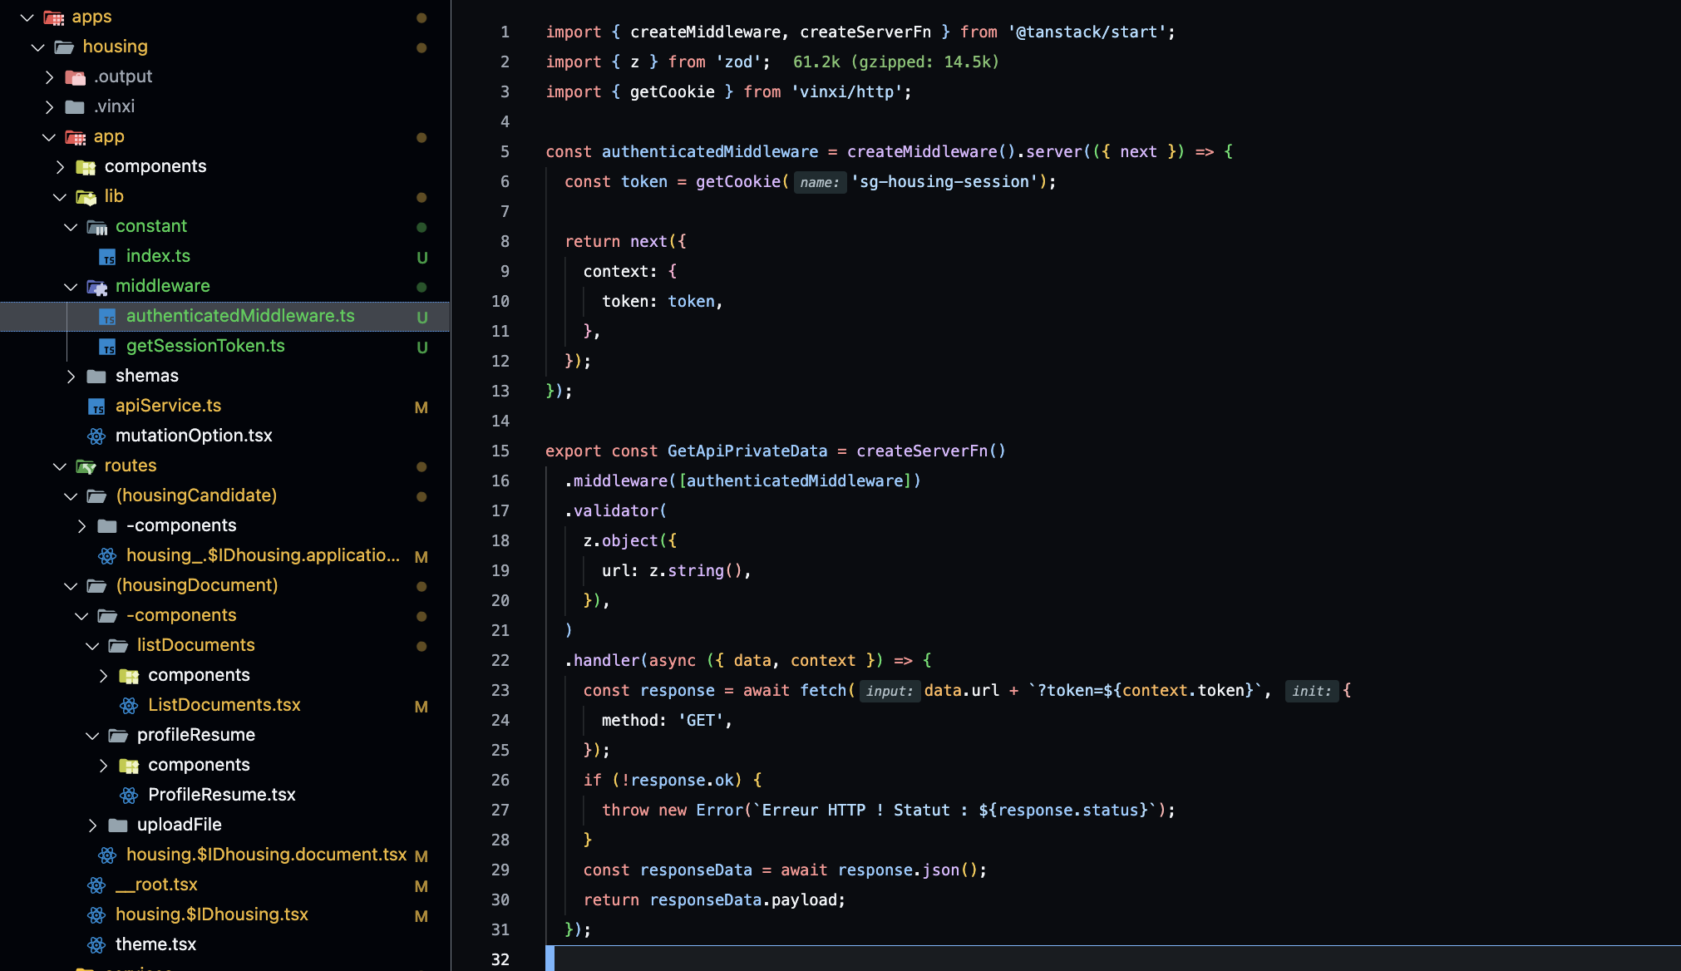Screen dimensions: 1681x971
Task: Click React icon of housing_.$IDhousing.application file
Action: coord(107,556)
